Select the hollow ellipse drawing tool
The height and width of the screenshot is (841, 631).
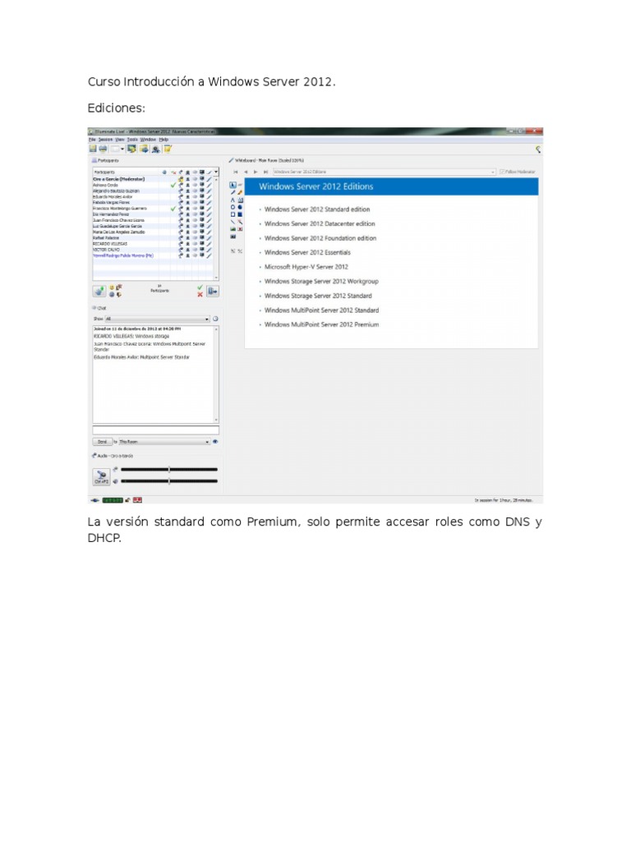tap(233, 207)
